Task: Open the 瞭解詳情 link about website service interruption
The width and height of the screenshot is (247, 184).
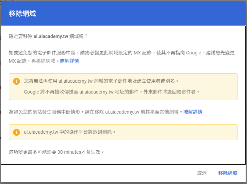Action: click(x=193, y=112)
